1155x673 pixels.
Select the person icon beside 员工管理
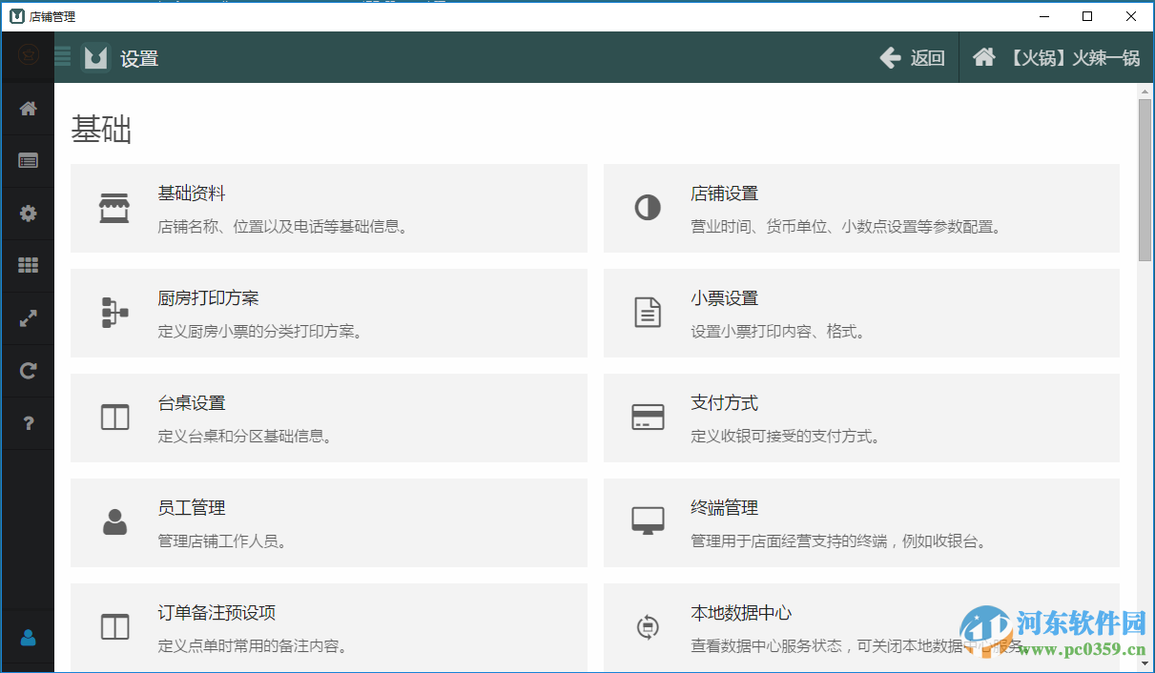(x=114, y=522)
